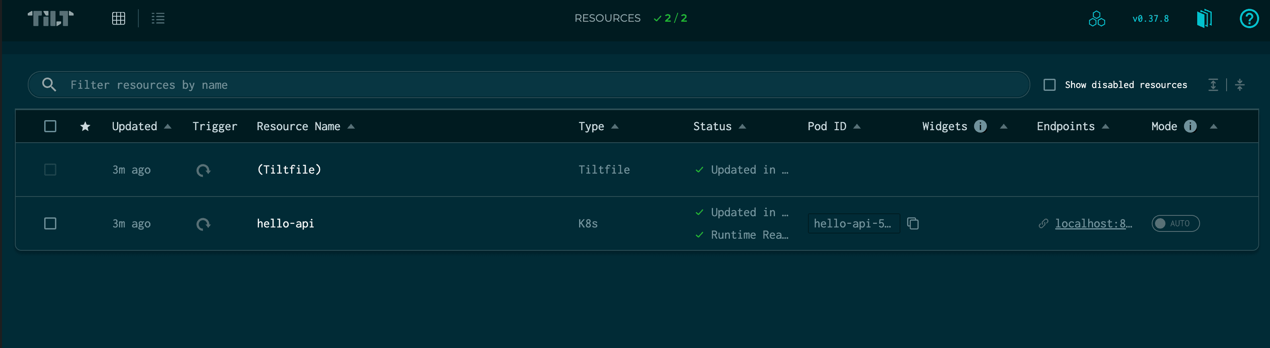Collapse all resource groups icon
This screenshot has width=1270, height=348.
[1239, 85]
